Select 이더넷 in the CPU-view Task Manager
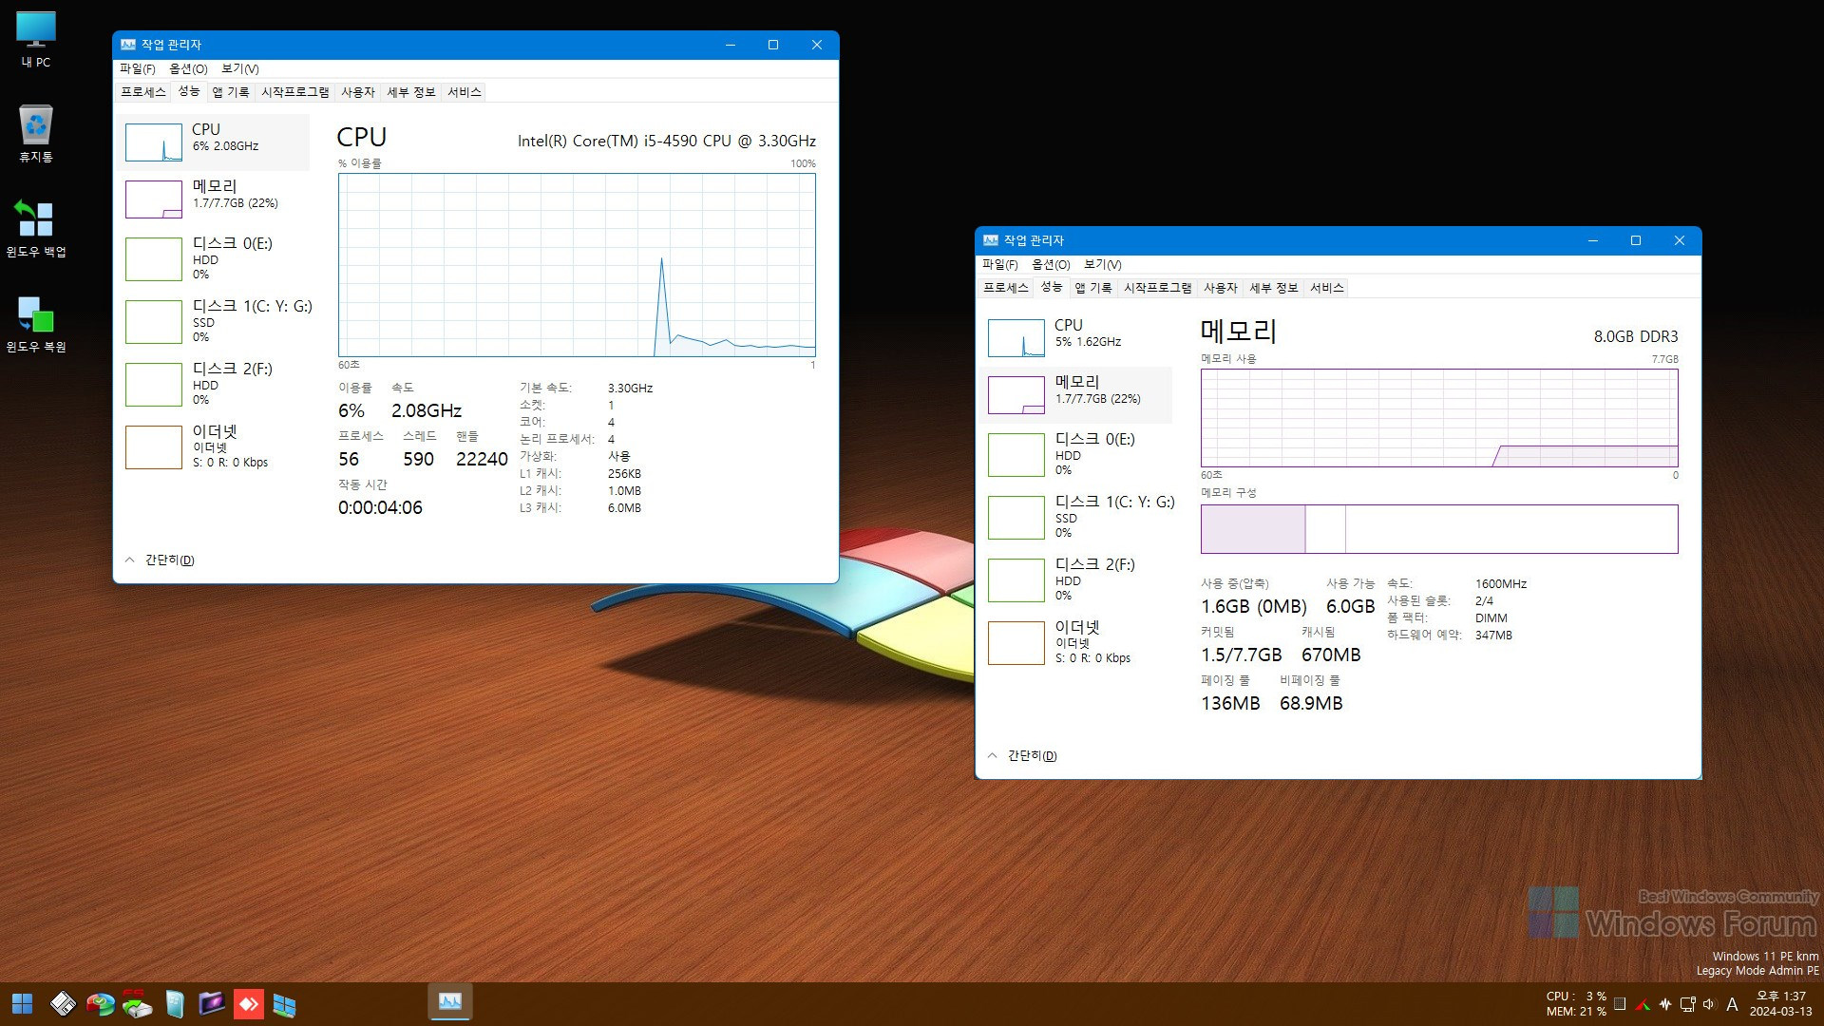The width and height of the screenshot is (1824, 1026). point(216,446)
